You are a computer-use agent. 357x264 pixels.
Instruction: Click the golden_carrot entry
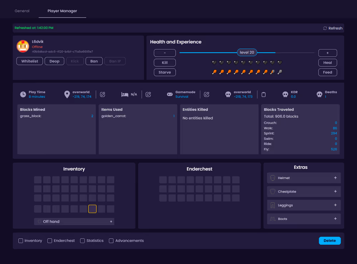coord(138,116)
